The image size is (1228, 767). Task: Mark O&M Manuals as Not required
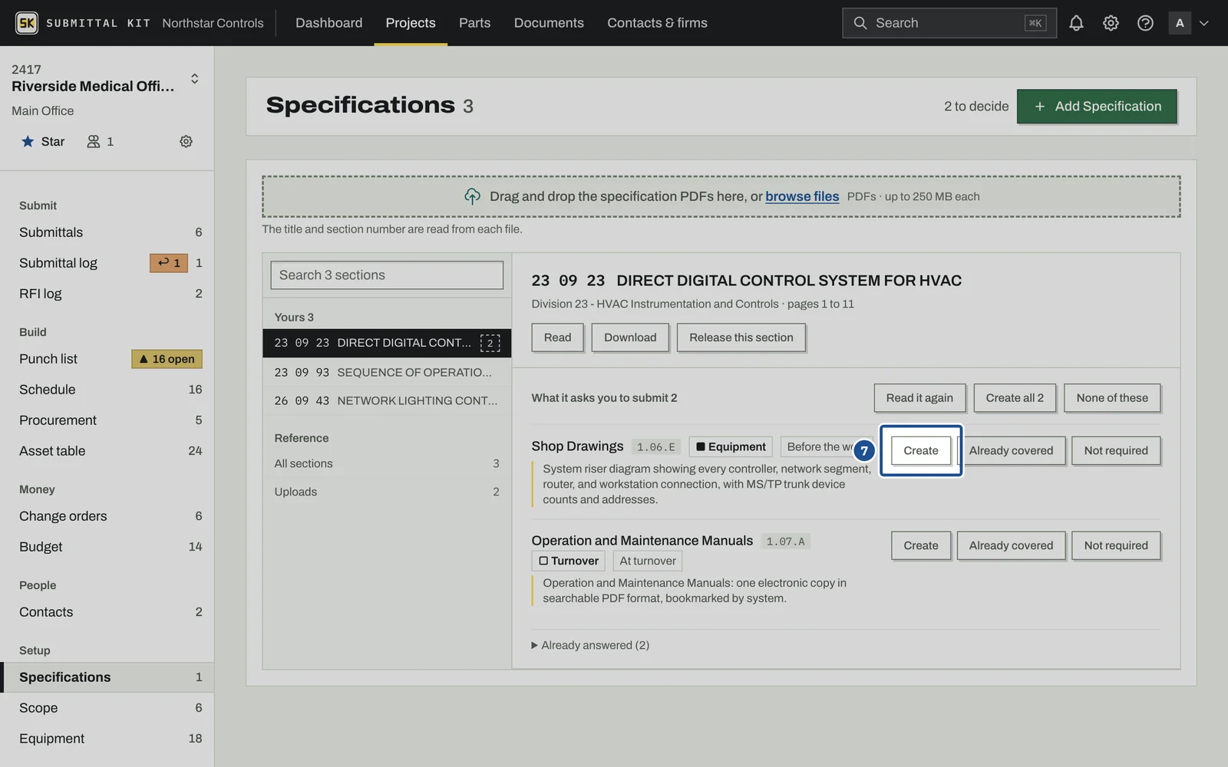[1116, 546]
